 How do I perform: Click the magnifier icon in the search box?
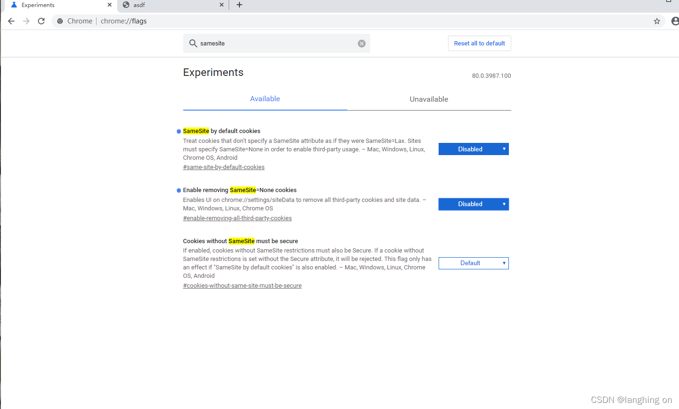pyautogui.click(x=193, y=44)
